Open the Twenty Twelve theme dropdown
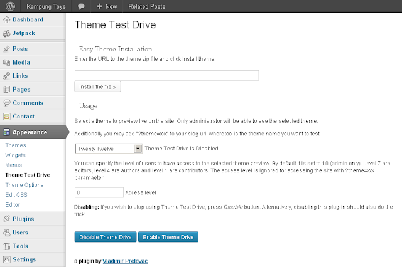 (x=109, y=149)
